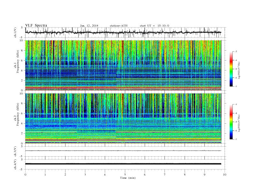Click the ch.4 thick black waveform trace
This screenshot has width=253, height=196.
123,164
